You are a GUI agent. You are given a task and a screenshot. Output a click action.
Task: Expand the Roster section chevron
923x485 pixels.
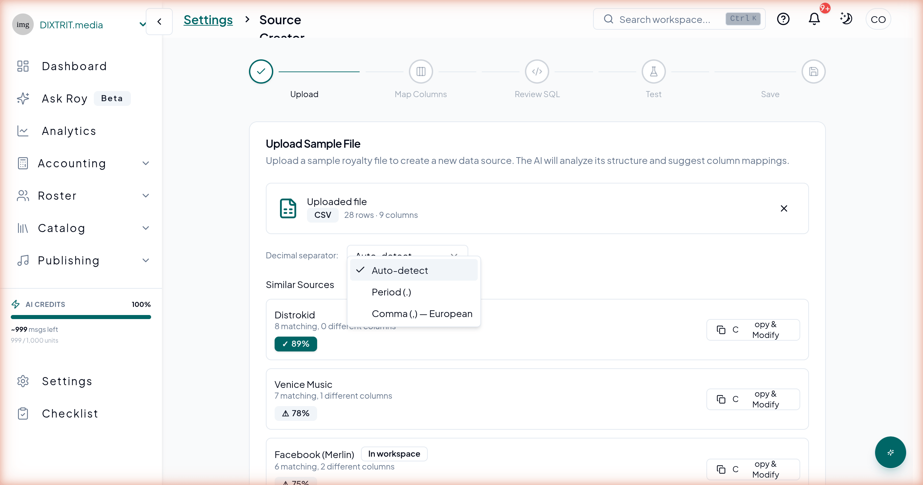pyautogui.click(x=145, y=196)
